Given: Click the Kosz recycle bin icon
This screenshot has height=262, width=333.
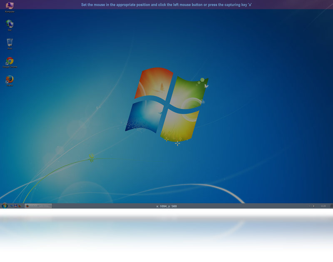Looking at the screenshot, I should tap(10, 43).
